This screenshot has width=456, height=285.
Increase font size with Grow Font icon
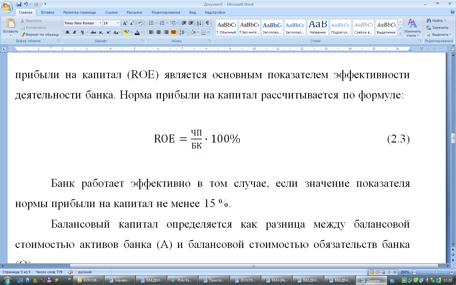click(125, 23)
